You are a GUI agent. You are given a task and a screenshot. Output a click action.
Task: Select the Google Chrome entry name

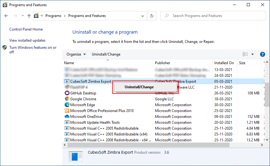83,99
